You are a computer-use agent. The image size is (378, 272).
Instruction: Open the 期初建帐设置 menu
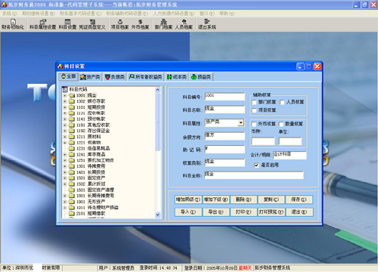tap(39, 14)
